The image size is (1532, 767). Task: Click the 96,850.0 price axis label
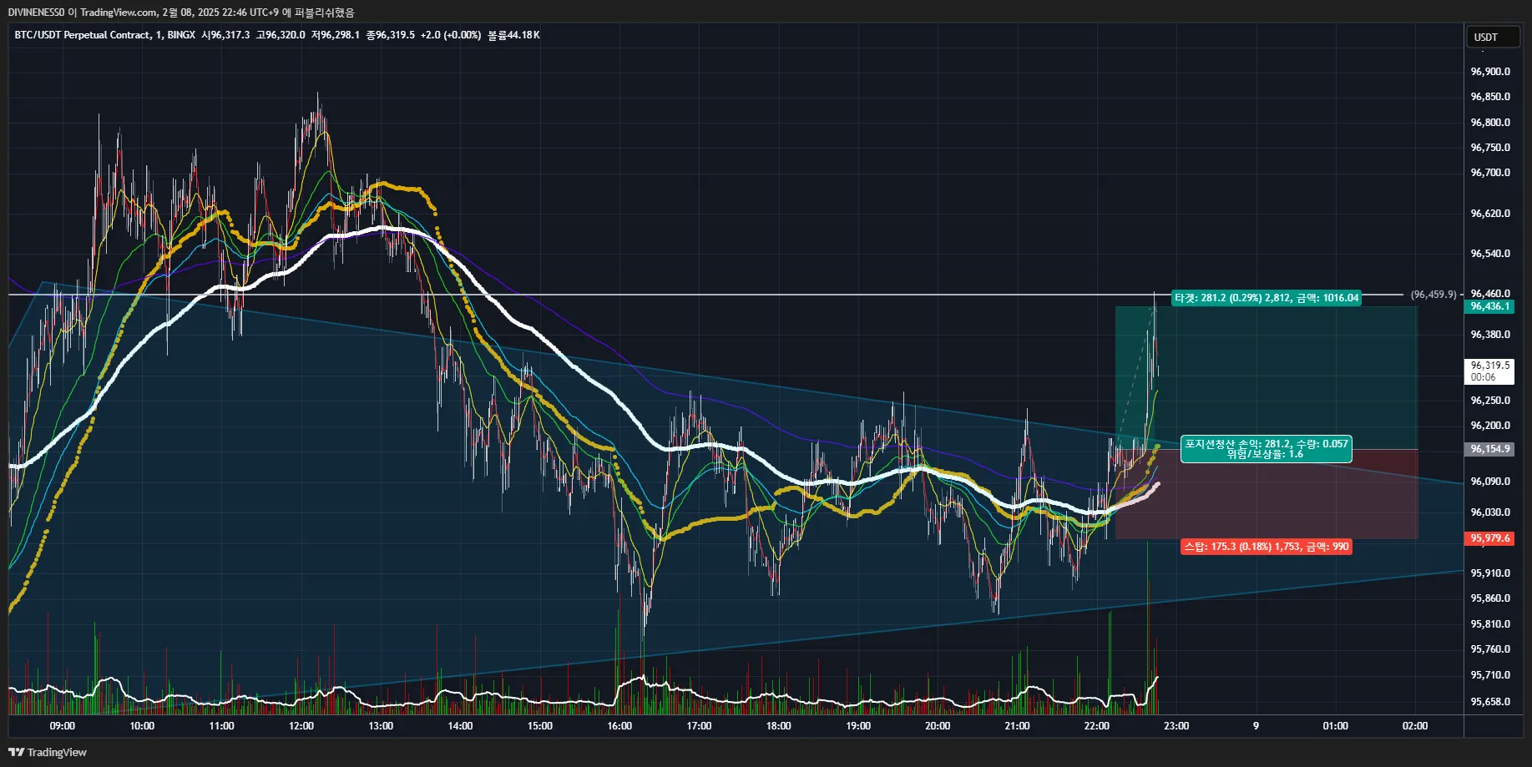click(1490, 97)
